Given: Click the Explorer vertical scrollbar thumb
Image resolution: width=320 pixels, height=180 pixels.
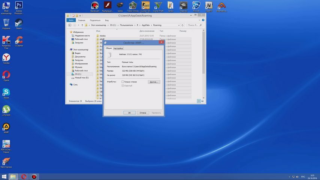Looking at the screenshot, I should tap(203, 53).
